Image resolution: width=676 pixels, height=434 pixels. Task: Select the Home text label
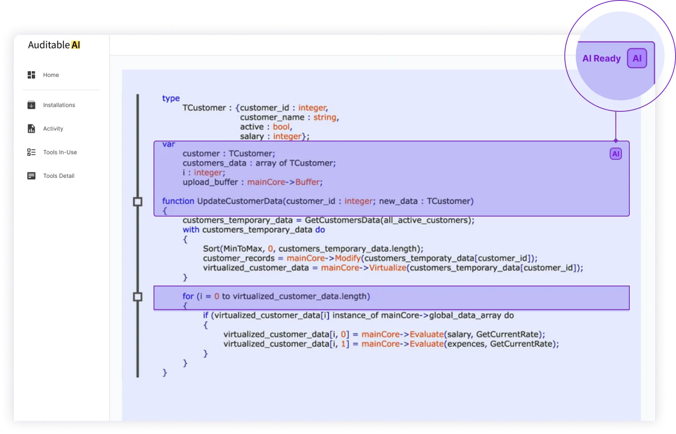(51, 75)
